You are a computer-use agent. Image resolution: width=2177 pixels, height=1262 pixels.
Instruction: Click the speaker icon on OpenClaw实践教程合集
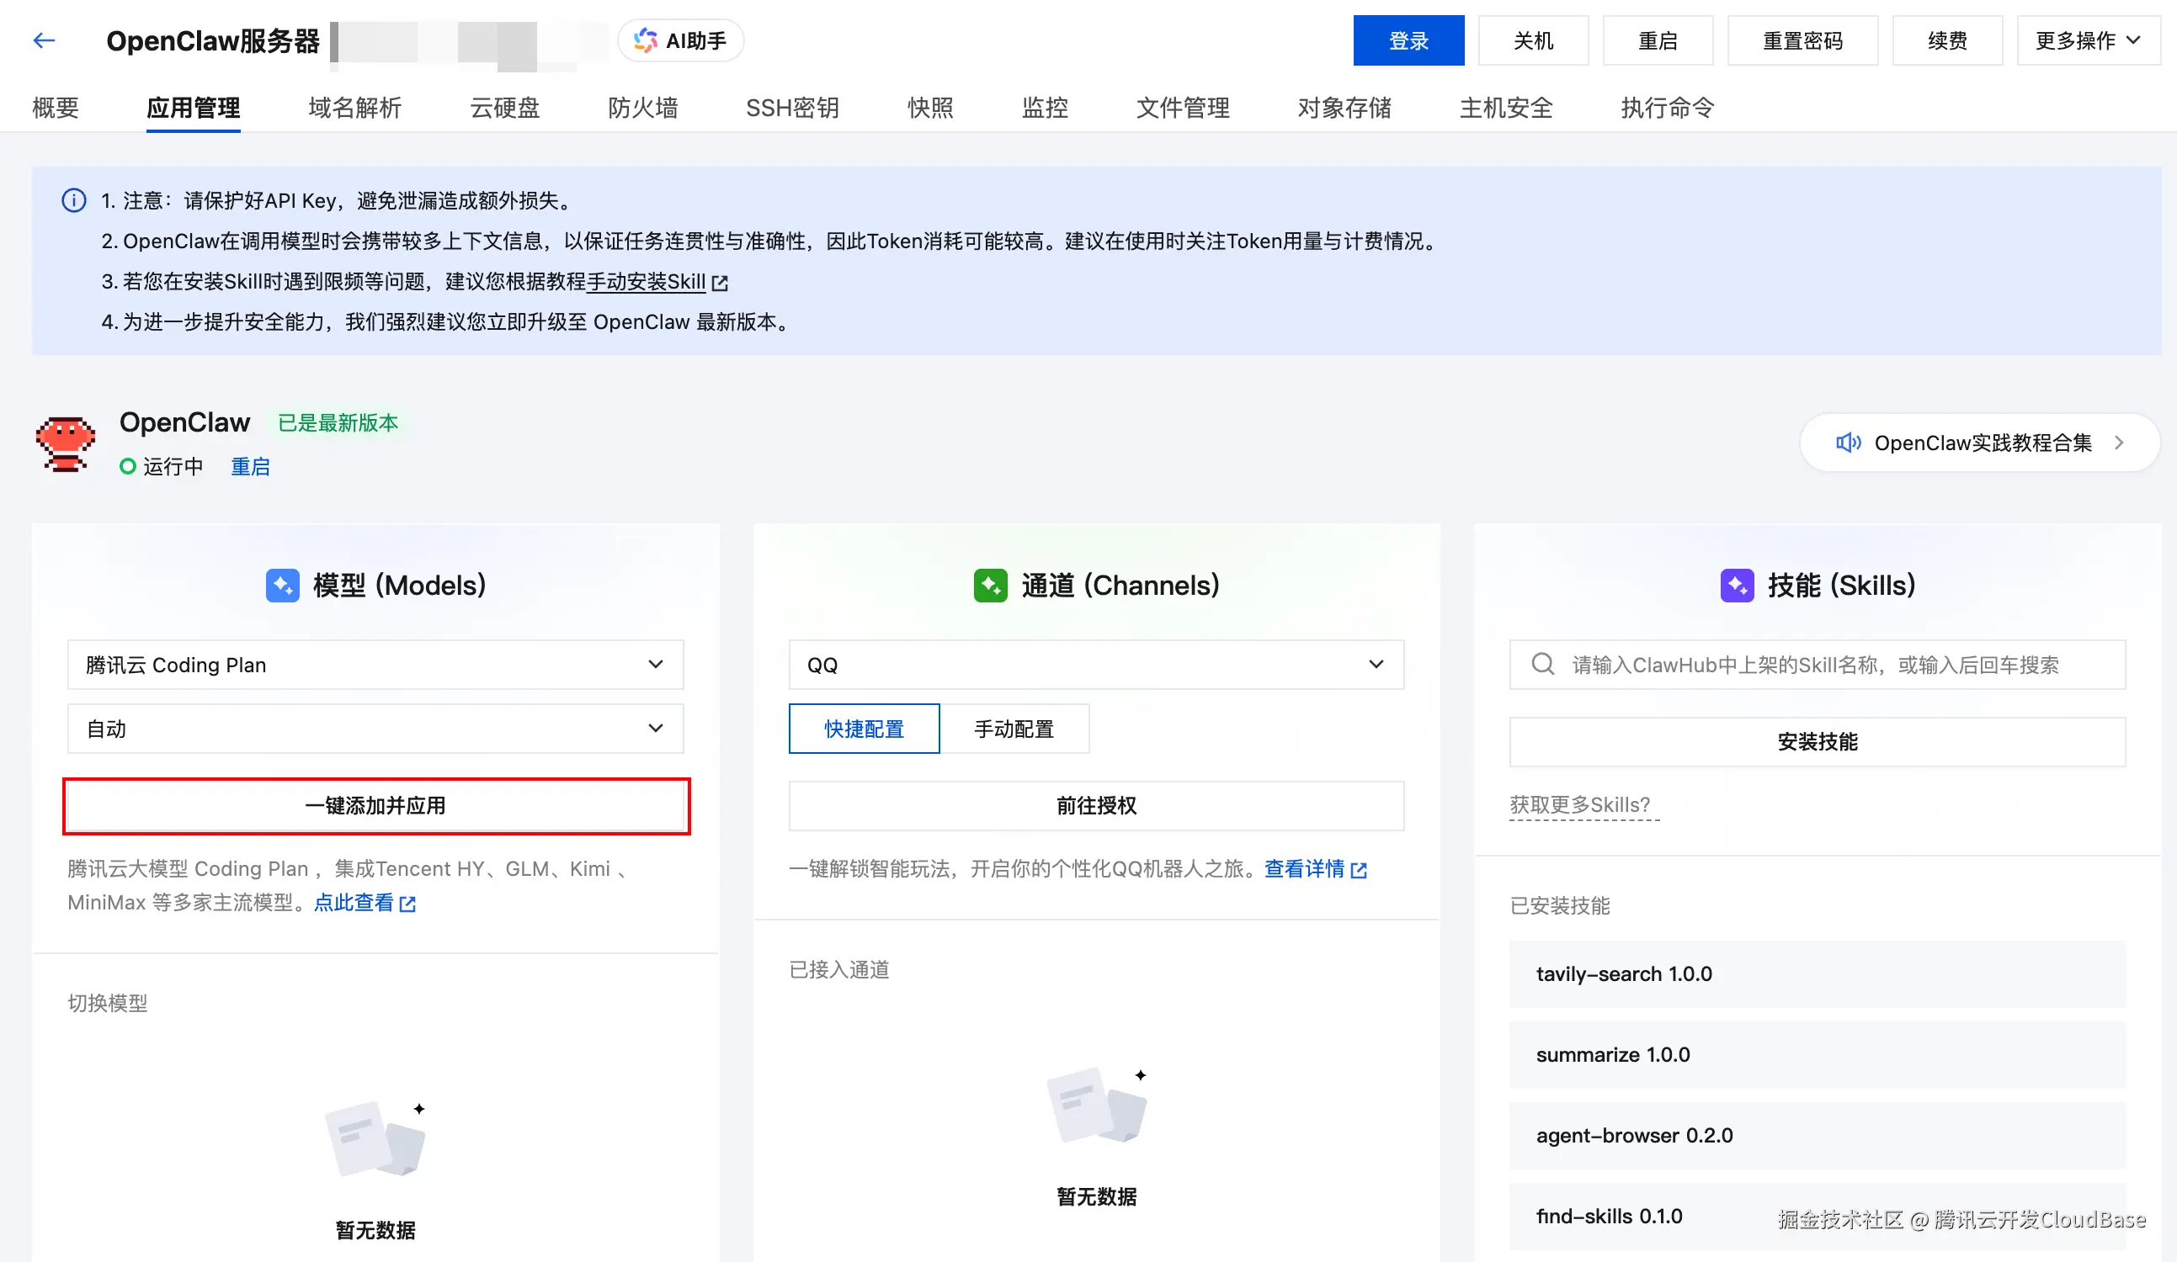pyautogui.click(x=1849, y=442)
